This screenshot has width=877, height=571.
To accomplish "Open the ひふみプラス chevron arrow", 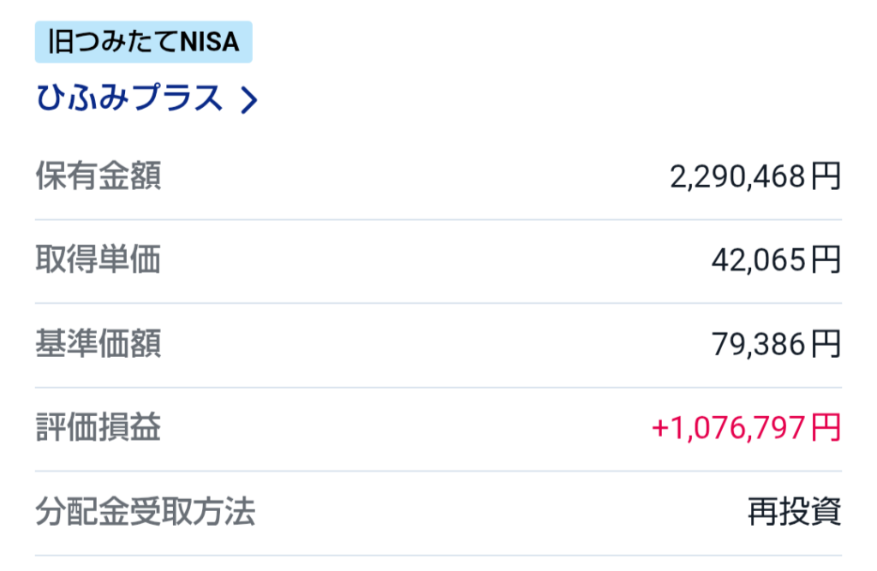I will pos(248,101).
